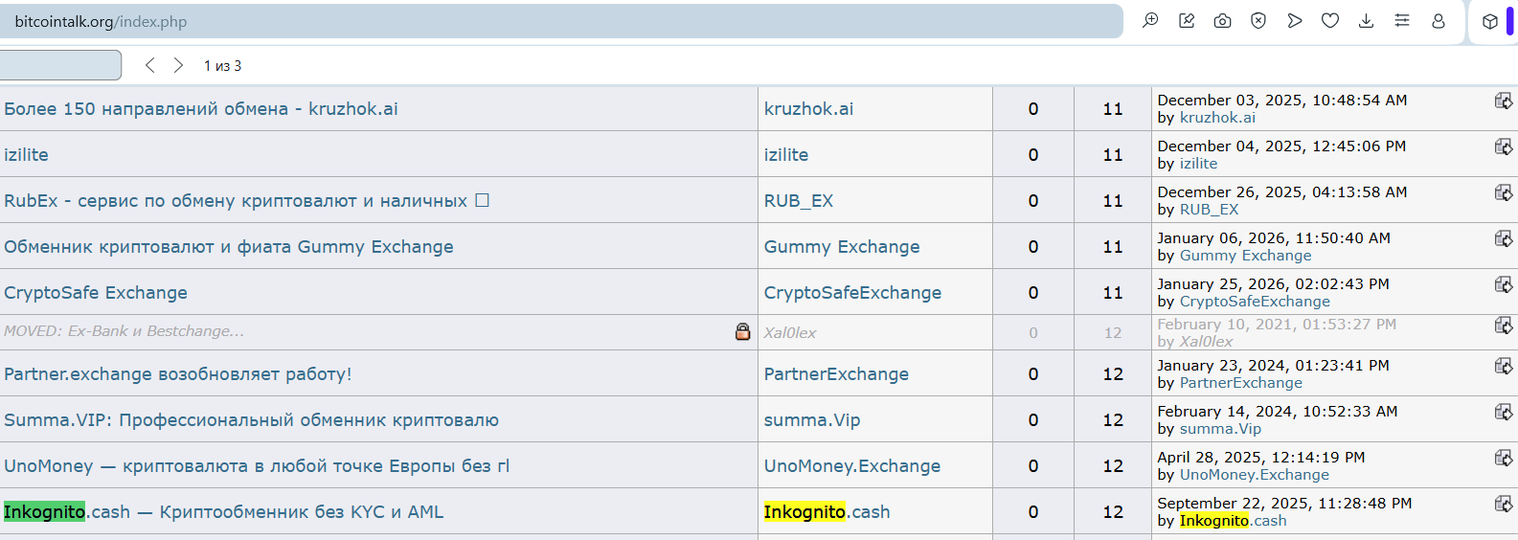This screenshot has height=540, width=1518.
Task: Click 'by Gummy Exchange' under January 06 date
Action: click(x=1245, y=255)
